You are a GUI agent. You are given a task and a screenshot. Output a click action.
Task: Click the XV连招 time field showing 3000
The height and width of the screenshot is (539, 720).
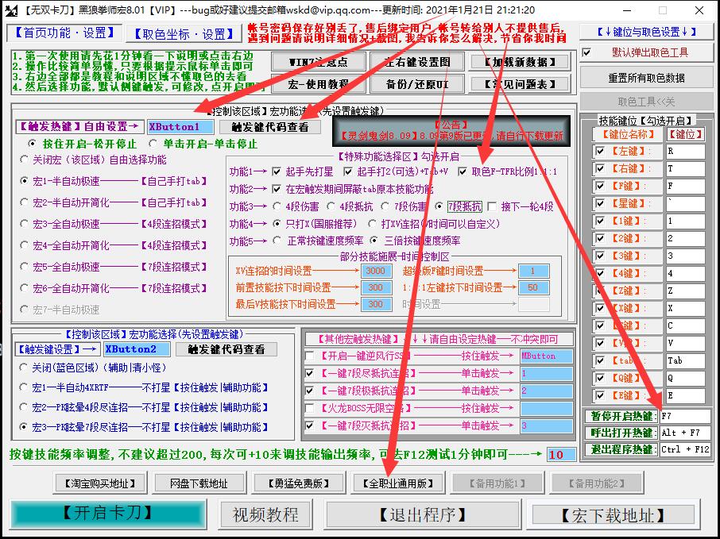374,271
